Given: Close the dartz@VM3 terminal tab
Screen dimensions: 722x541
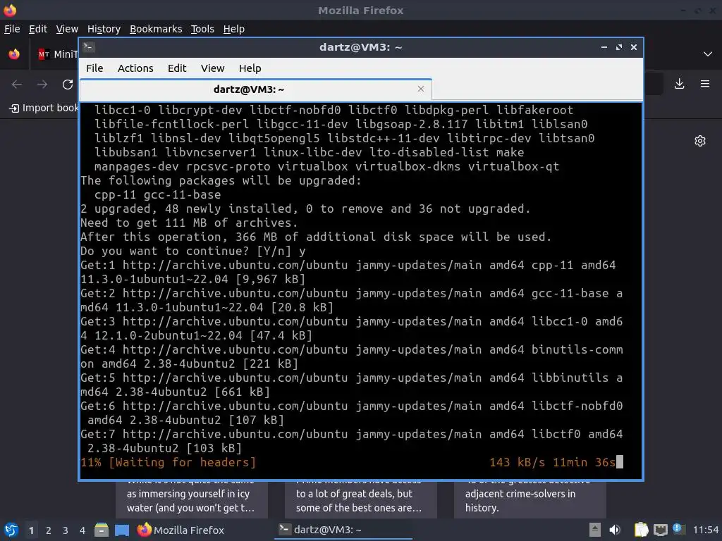Looking at the screenshot, I should (x=420, y=89).
